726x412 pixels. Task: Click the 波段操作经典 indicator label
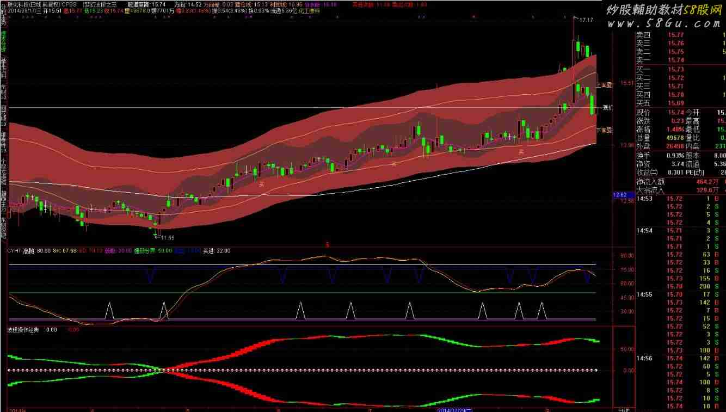click(x=24, y=329)
